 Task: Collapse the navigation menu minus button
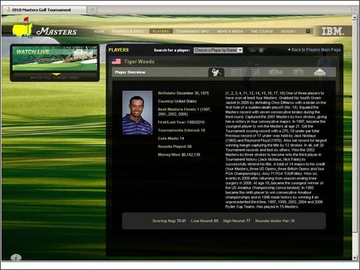308,31
